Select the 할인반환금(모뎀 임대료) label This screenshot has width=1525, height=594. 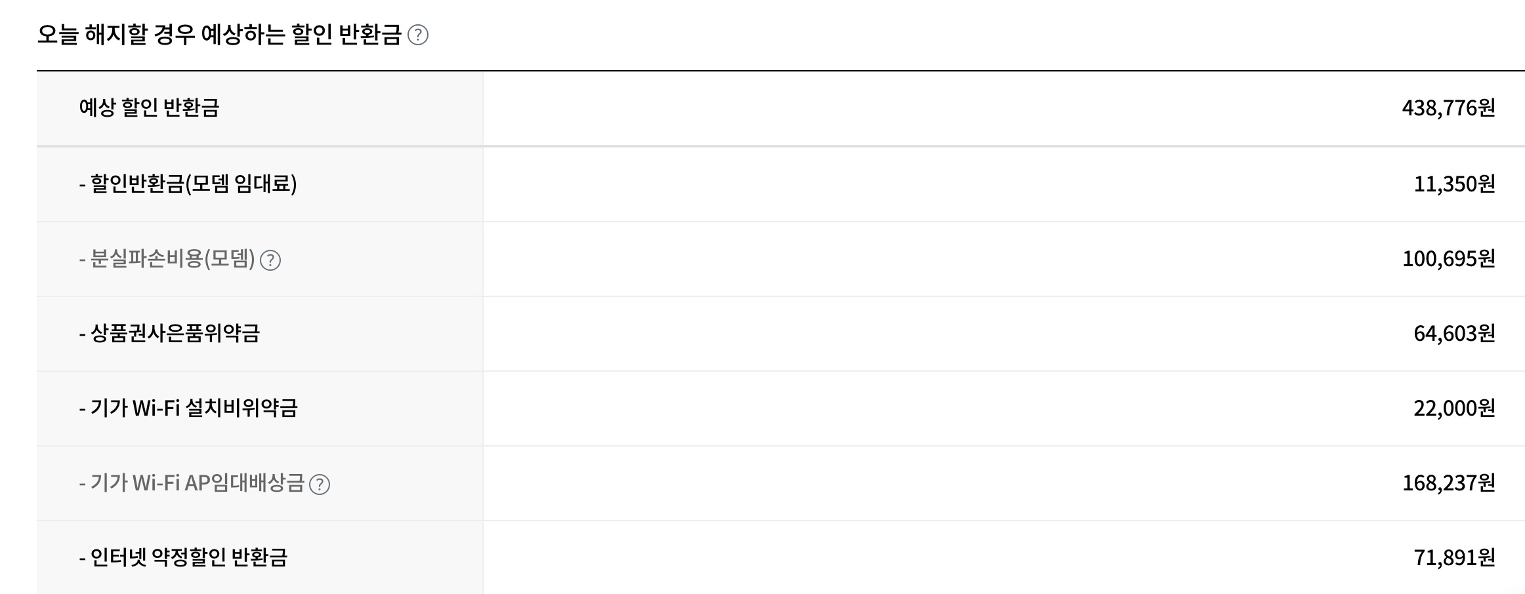[x=188, y=184]
